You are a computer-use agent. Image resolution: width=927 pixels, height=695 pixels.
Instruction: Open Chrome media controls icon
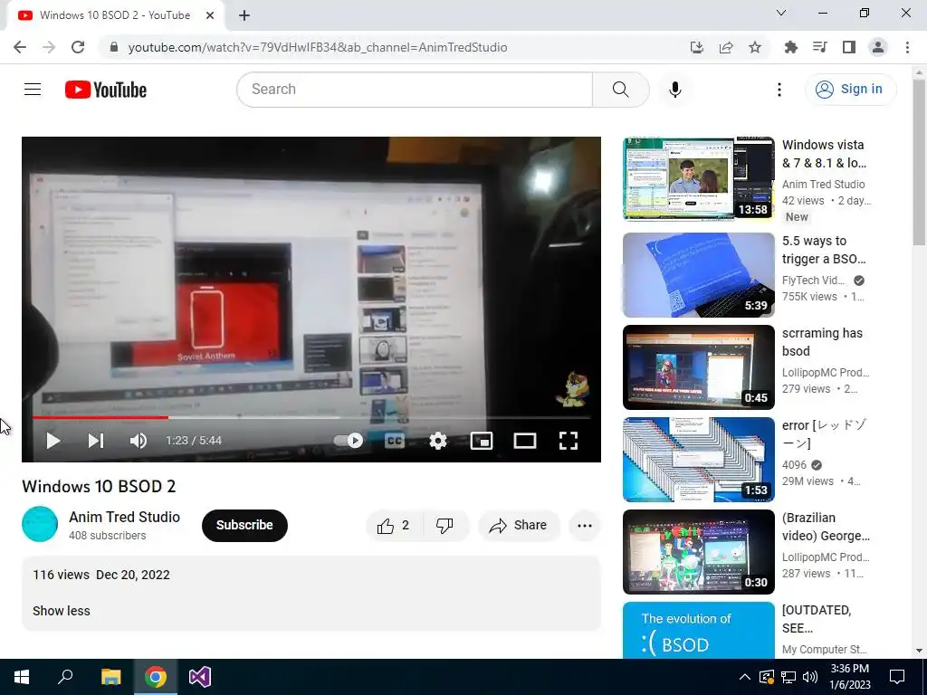tap(819, 47)
